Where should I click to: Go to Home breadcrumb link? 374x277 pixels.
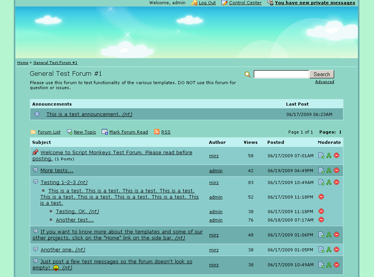(x=23, y=63)
